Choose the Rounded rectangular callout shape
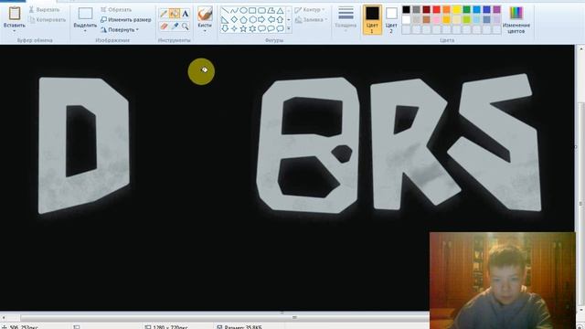 click(x=261, y=28)
